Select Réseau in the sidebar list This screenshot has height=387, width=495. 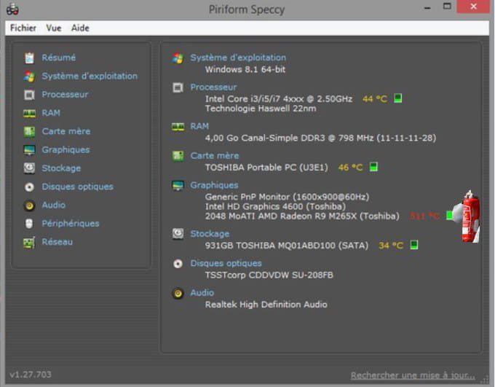(x=57, y=241)
